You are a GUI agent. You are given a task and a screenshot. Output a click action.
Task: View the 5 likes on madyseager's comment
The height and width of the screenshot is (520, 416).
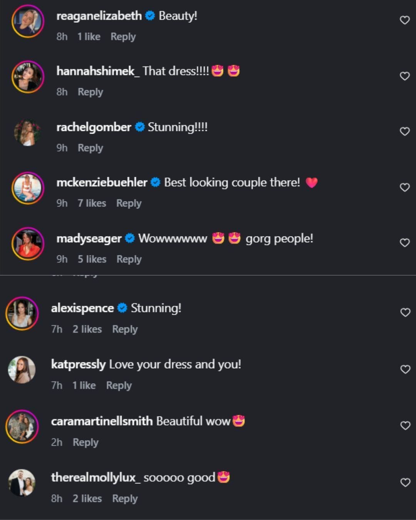(x=92, y=259)
